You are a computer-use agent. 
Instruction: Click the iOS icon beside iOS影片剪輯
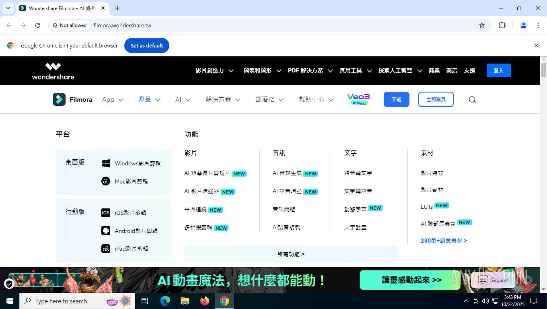106,213
